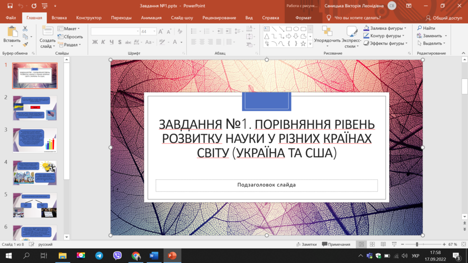Switch to normal view in status bar

[361, 244]
